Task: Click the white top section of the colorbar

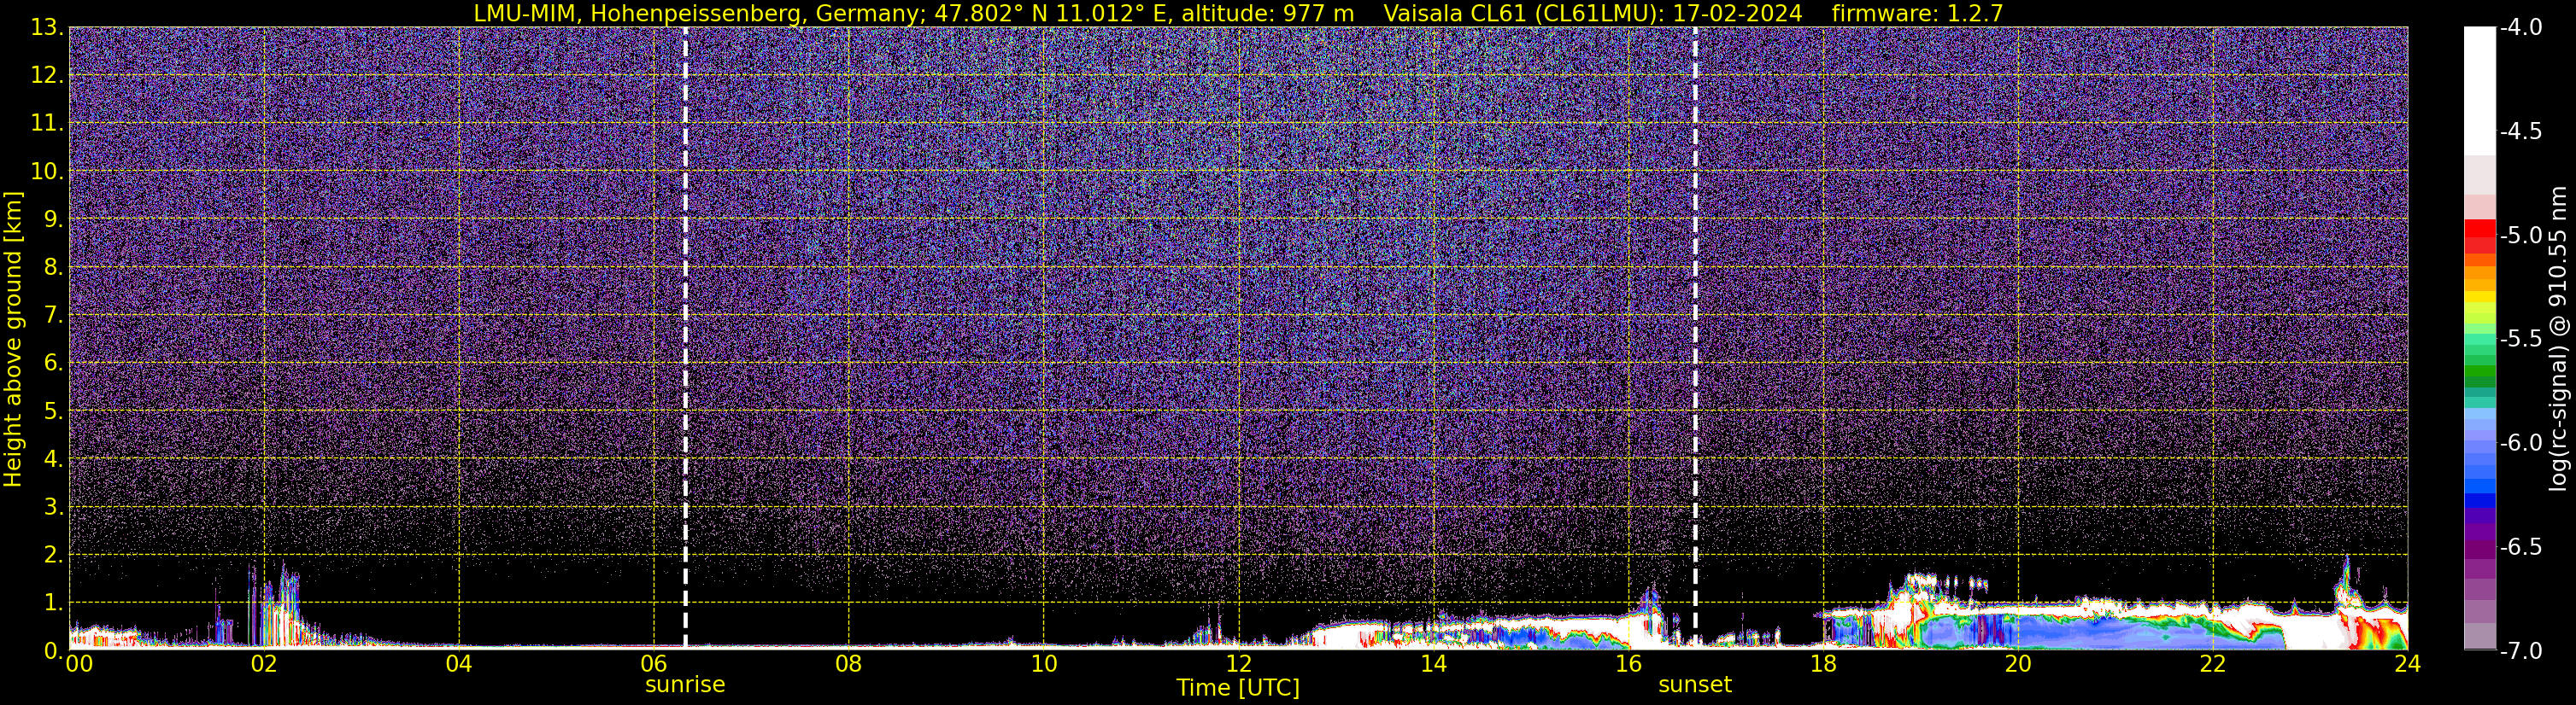Action: [x=2479, y=90]
